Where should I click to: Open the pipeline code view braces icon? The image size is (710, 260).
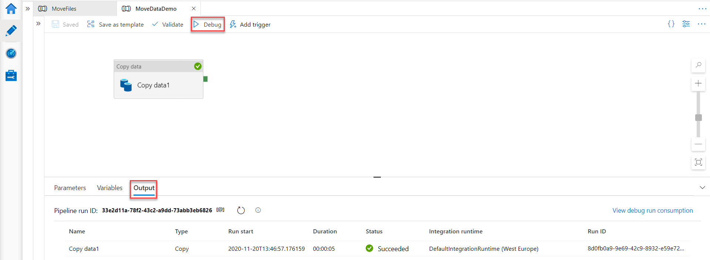point(671,24)
